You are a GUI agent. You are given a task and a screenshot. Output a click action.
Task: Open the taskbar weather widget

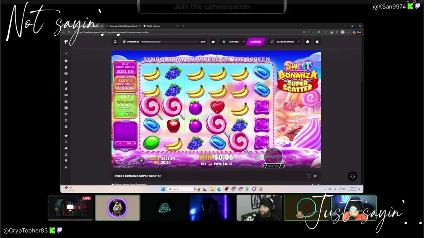tap(69, 189)
